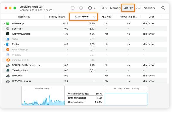Select the HMA VPN row name
This screenshot has height=113, width=172.
click(18, 76)
